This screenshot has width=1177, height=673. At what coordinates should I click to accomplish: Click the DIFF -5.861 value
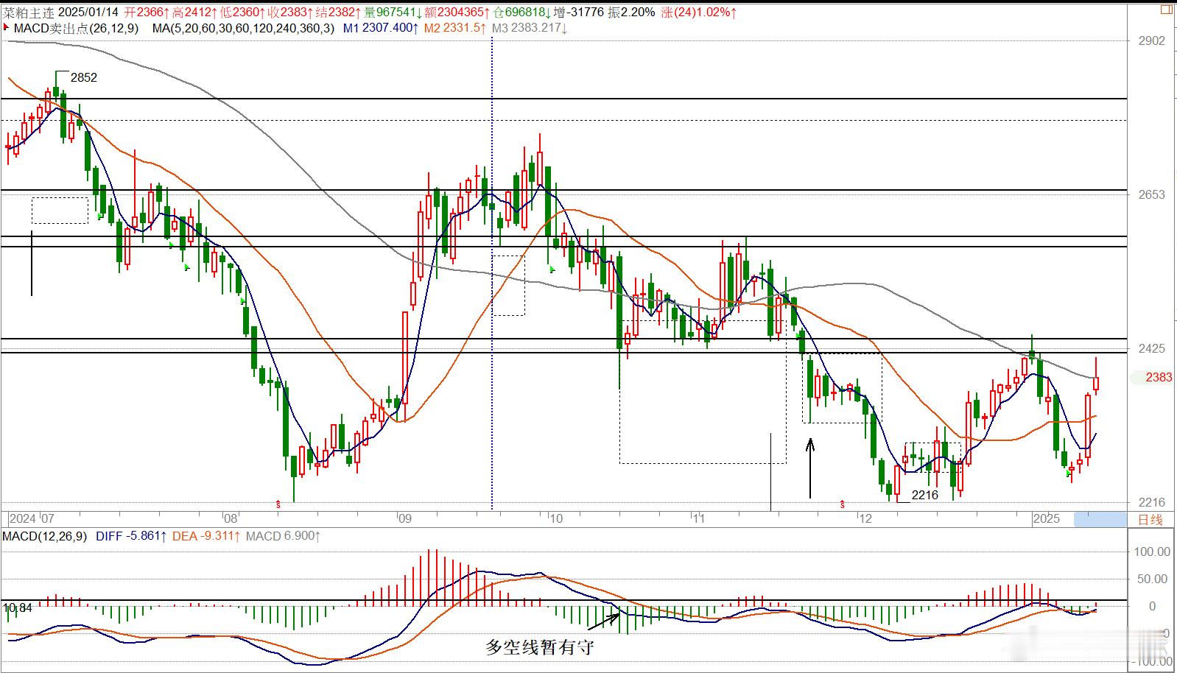pos(131,536)
